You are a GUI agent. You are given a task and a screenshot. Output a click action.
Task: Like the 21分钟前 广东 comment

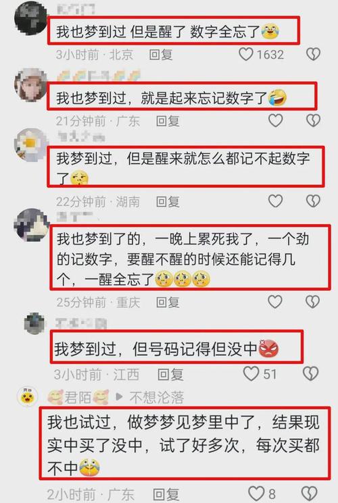[x=275, y=121]
